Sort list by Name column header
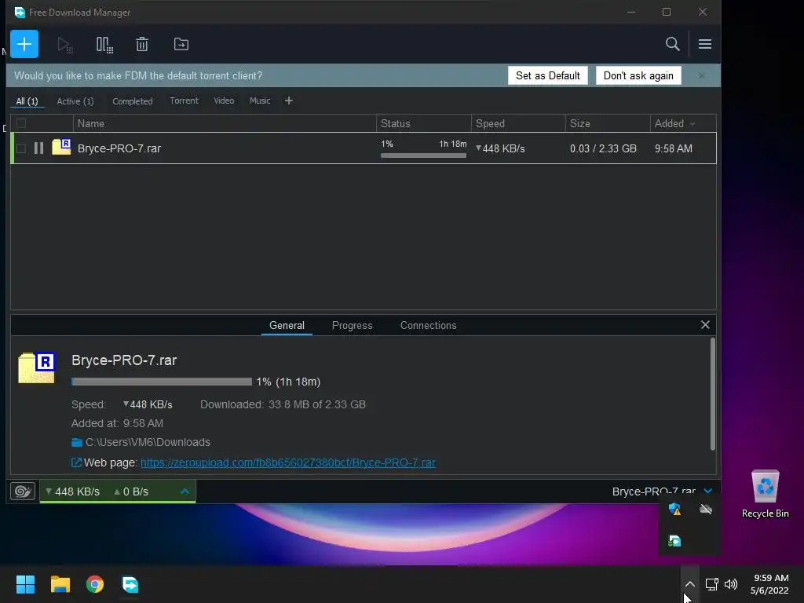This screenshot has width=804, height=603. (224, 123)
